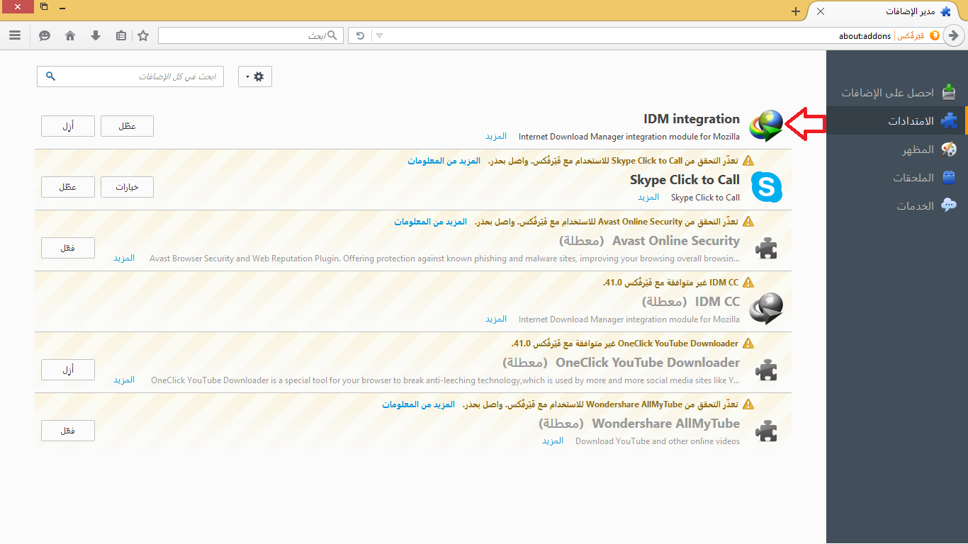Screen dimensions: 968x544
Task: Show bookmarks list icon in toolbar
Action: tap(121, 35)
